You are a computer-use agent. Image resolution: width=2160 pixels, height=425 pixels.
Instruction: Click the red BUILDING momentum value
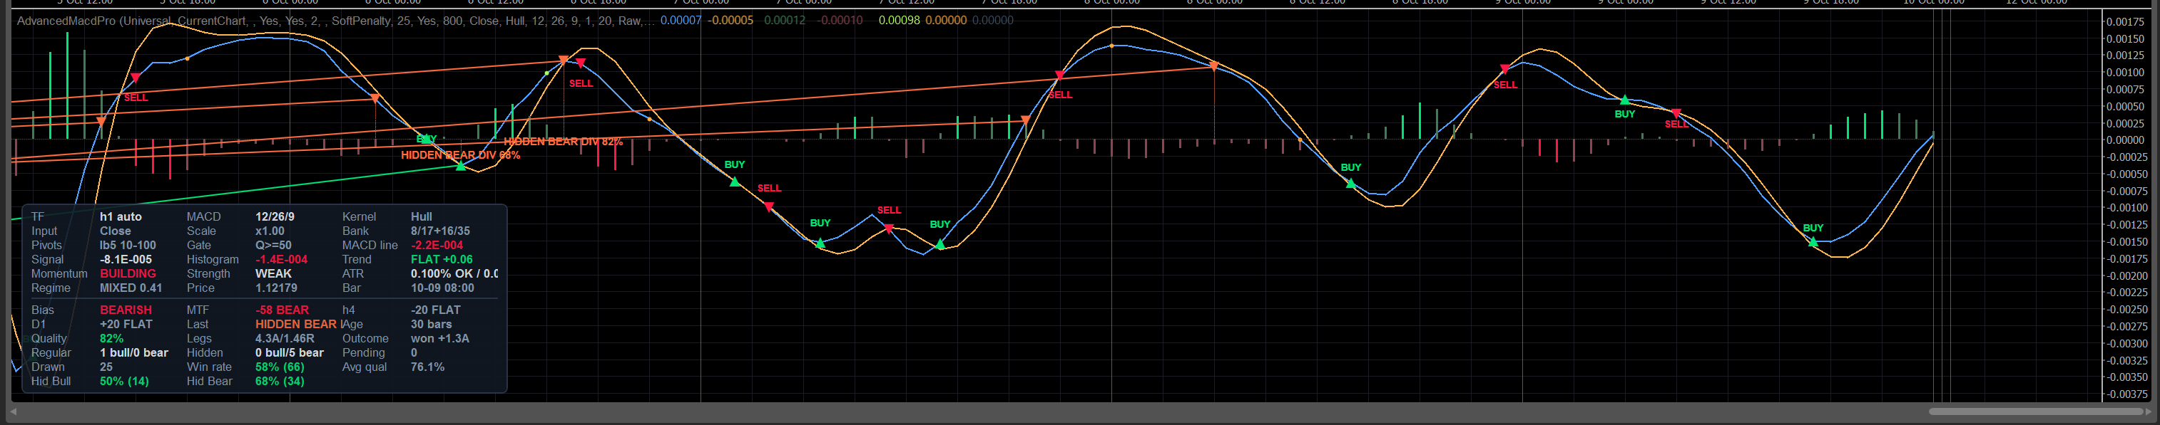128,273
